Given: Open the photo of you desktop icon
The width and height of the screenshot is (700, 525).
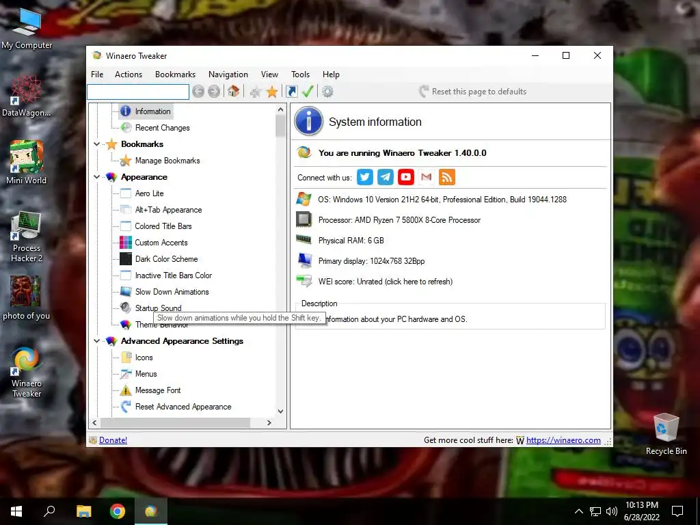Looking at the screenshot, I should coord(27,298).
